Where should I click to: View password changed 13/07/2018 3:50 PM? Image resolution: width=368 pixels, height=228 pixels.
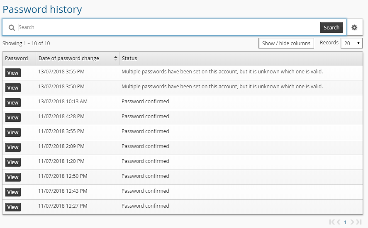click(x=13, y=88)
